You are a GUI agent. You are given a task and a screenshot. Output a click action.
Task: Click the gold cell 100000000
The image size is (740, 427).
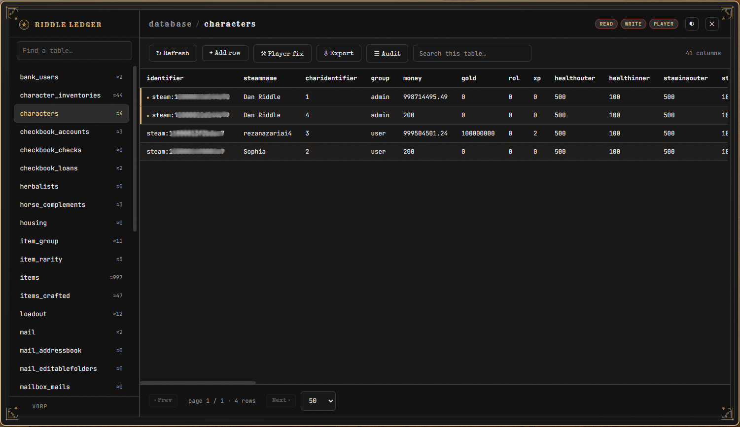478,133
